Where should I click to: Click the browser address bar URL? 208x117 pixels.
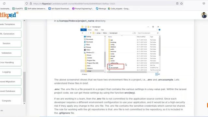[74, 4]
